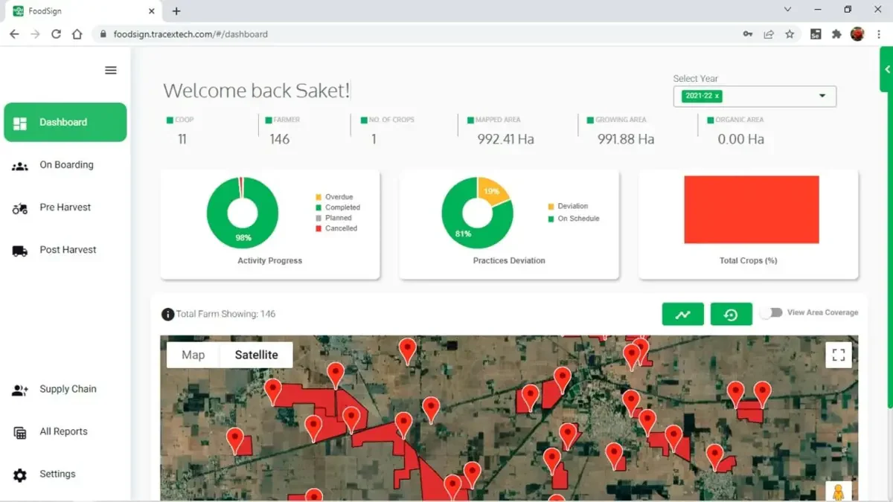The width and height of the screenshot is (893, 502).
Task: Click the COOP count 11
Action: click(x=182, y=139)
